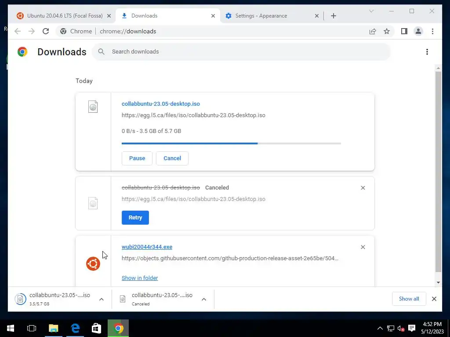
Task: Click the Chrome site info chip in address bar
Action: (76, 31)
